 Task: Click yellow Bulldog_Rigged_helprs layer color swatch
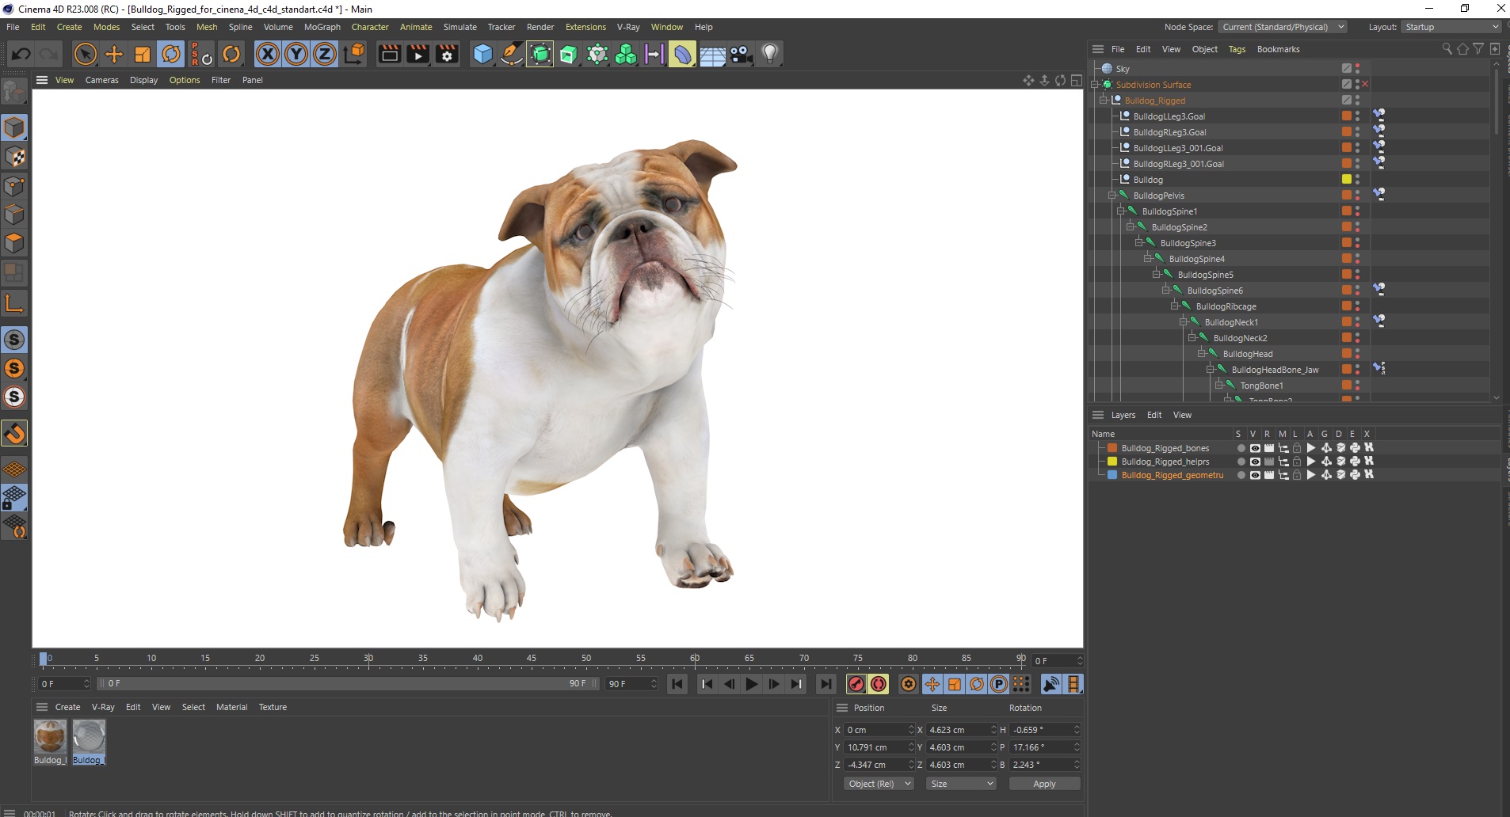[1112, 462]
